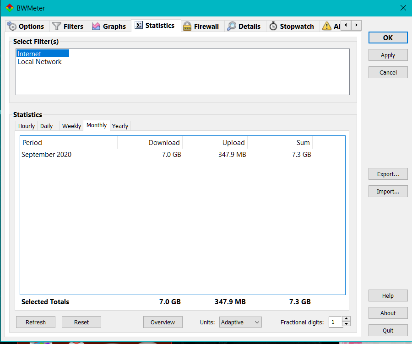This screenshot has width=412, height=344.
Task: Show tabs further right with arrow
Action: pyautogui.click(x=356, y=25)
